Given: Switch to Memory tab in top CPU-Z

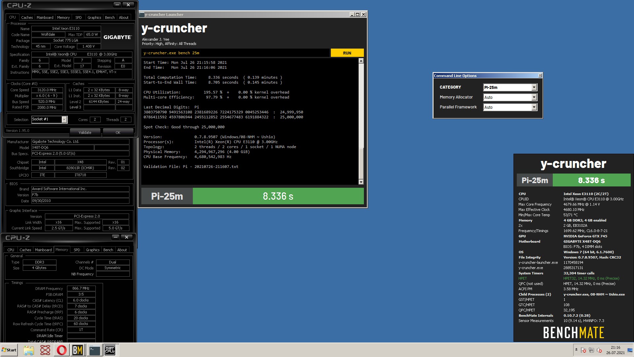Looking at the screenshot, I should [x=63, y=18].
